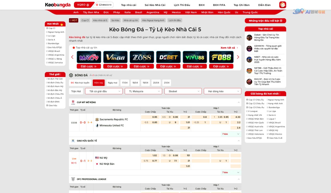Click the DEBET bookmaker logo
The image size is (331, 193).
click(168, 57)
